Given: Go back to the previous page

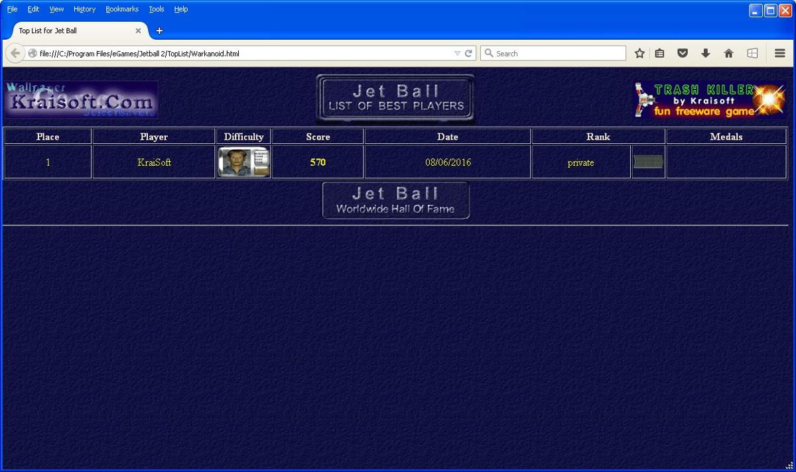Looking at the screenshot, I should click(15, 53).
